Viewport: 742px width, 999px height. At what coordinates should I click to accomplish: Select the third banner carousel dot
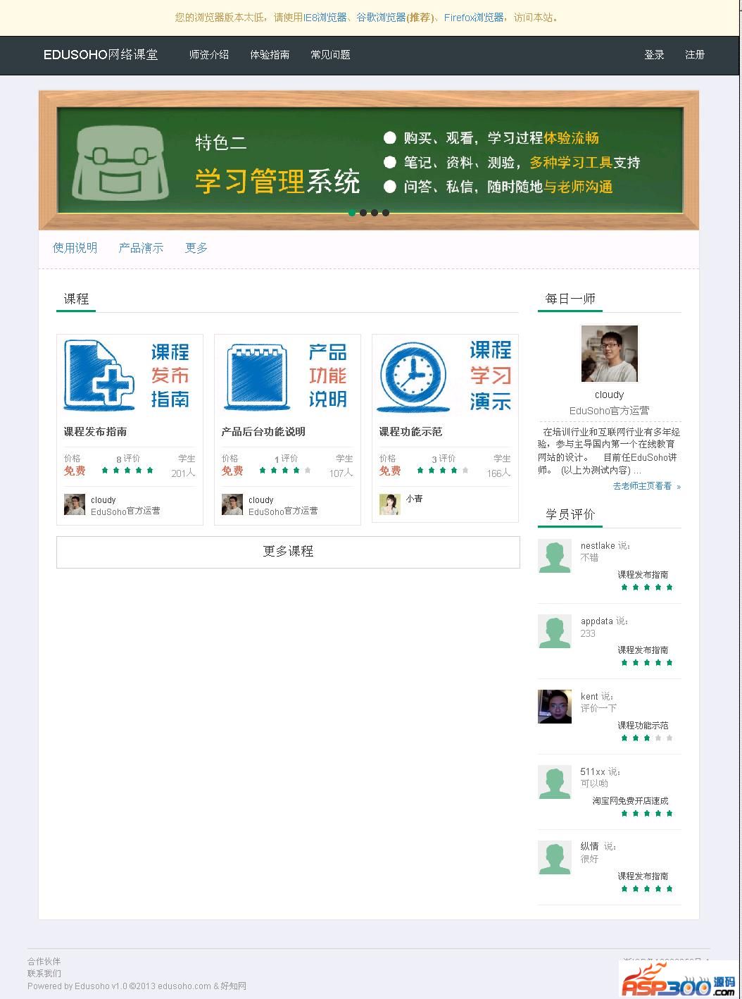tap(375, 213)
